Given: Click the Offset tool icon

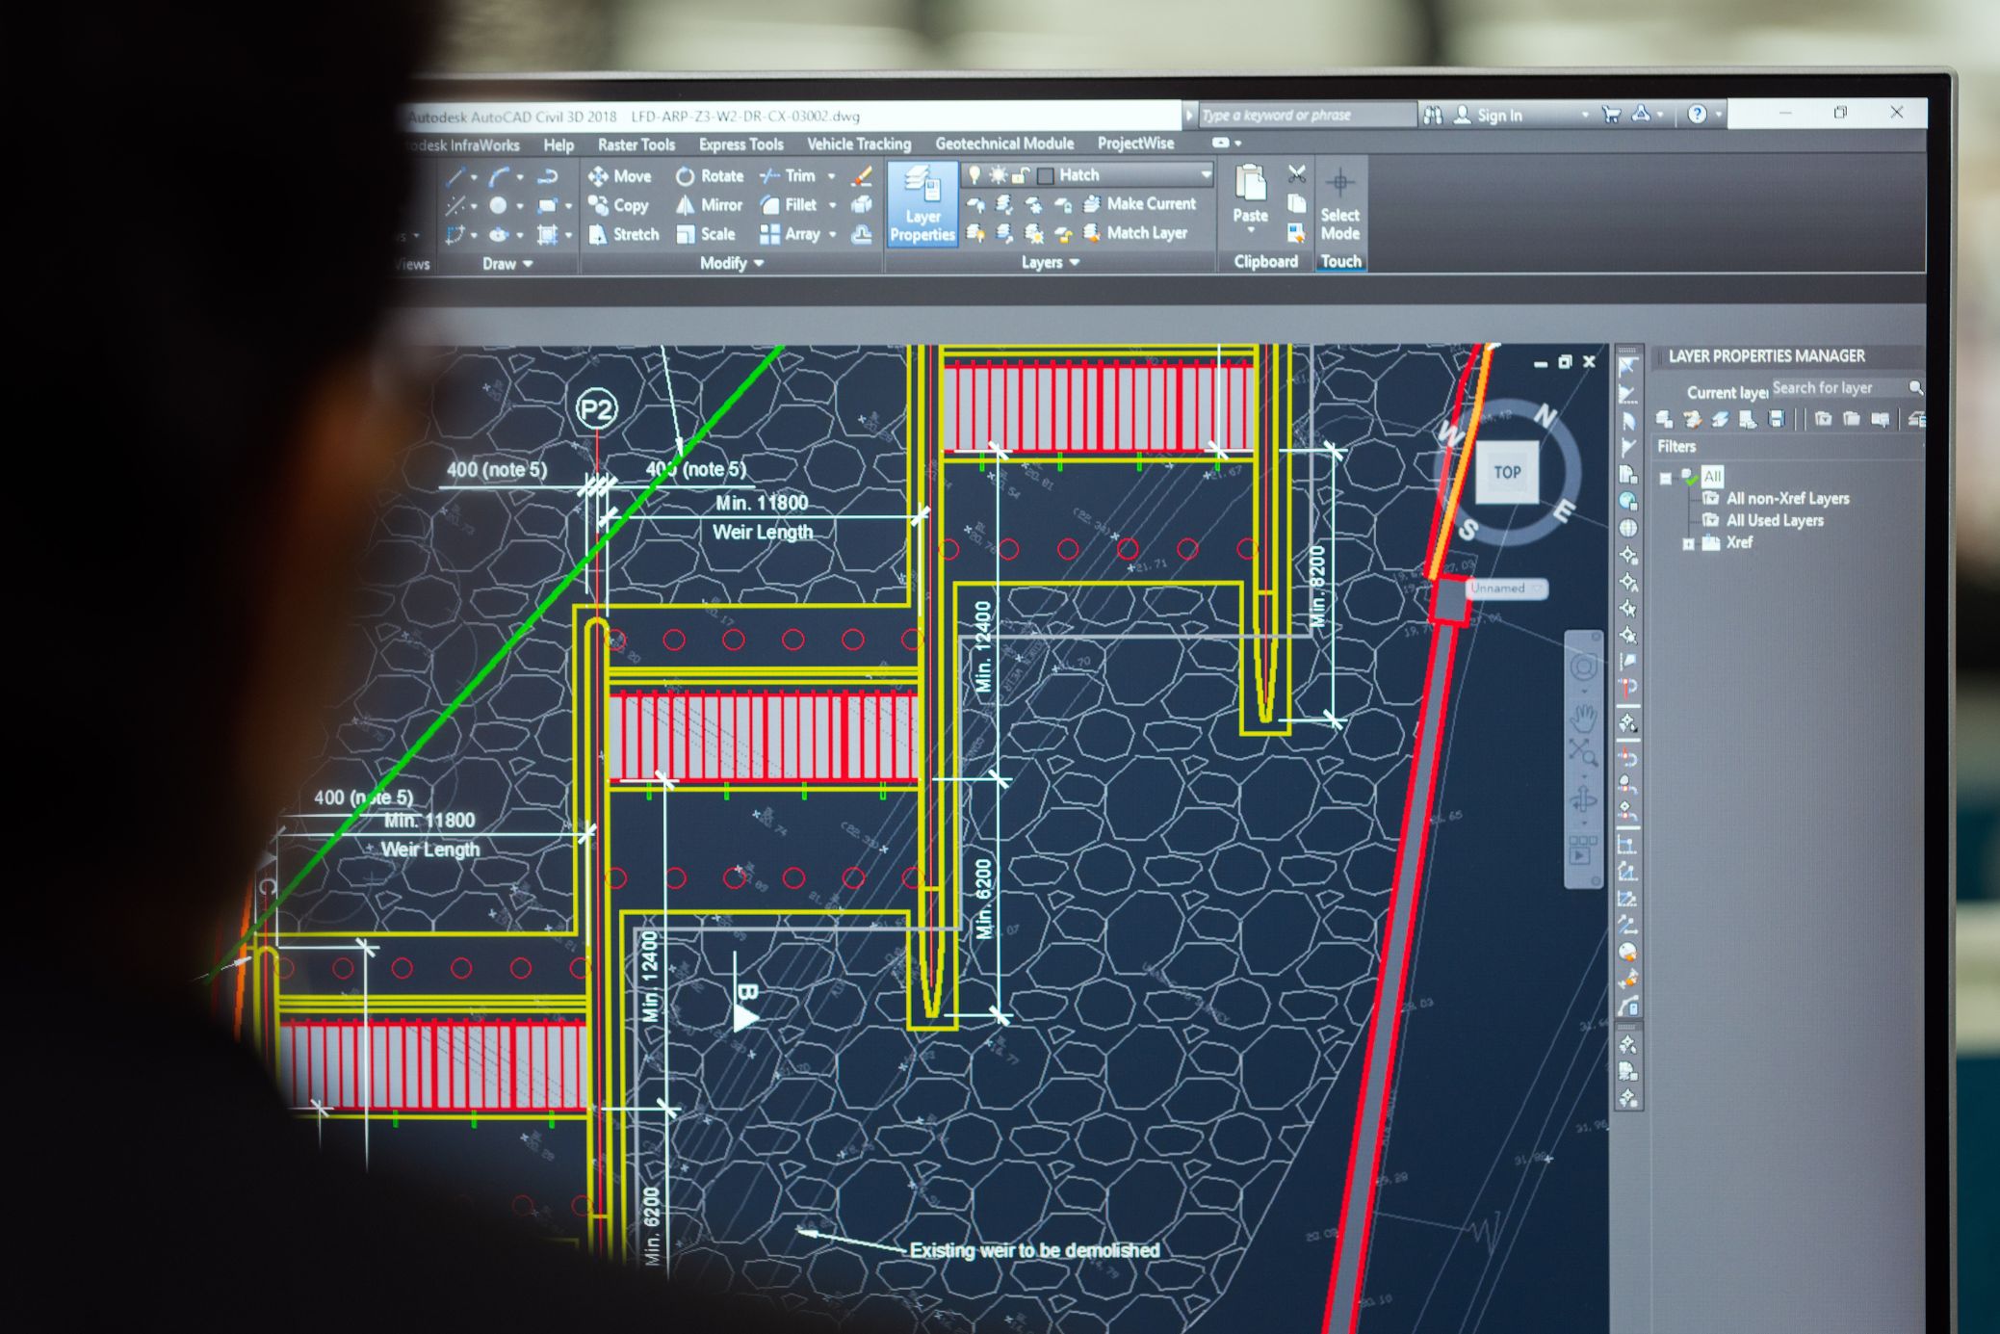Looking at the screenshot, I should click(x=862, y=234).
